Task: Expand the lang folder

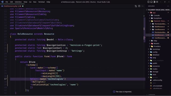Action: coord(149,58)
